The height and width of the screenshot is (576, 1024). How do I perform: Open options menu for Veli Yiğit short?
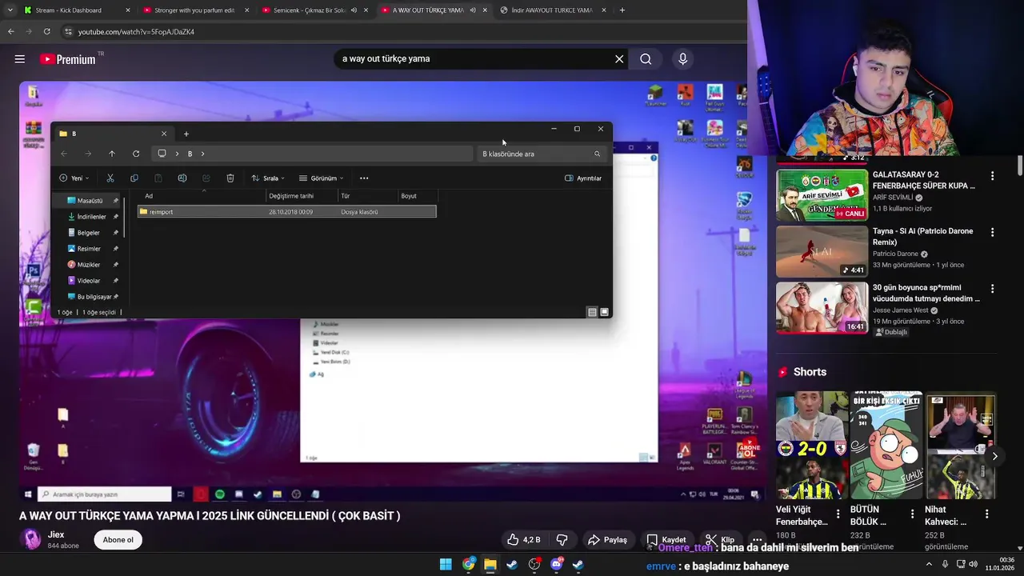click(838, 514)
